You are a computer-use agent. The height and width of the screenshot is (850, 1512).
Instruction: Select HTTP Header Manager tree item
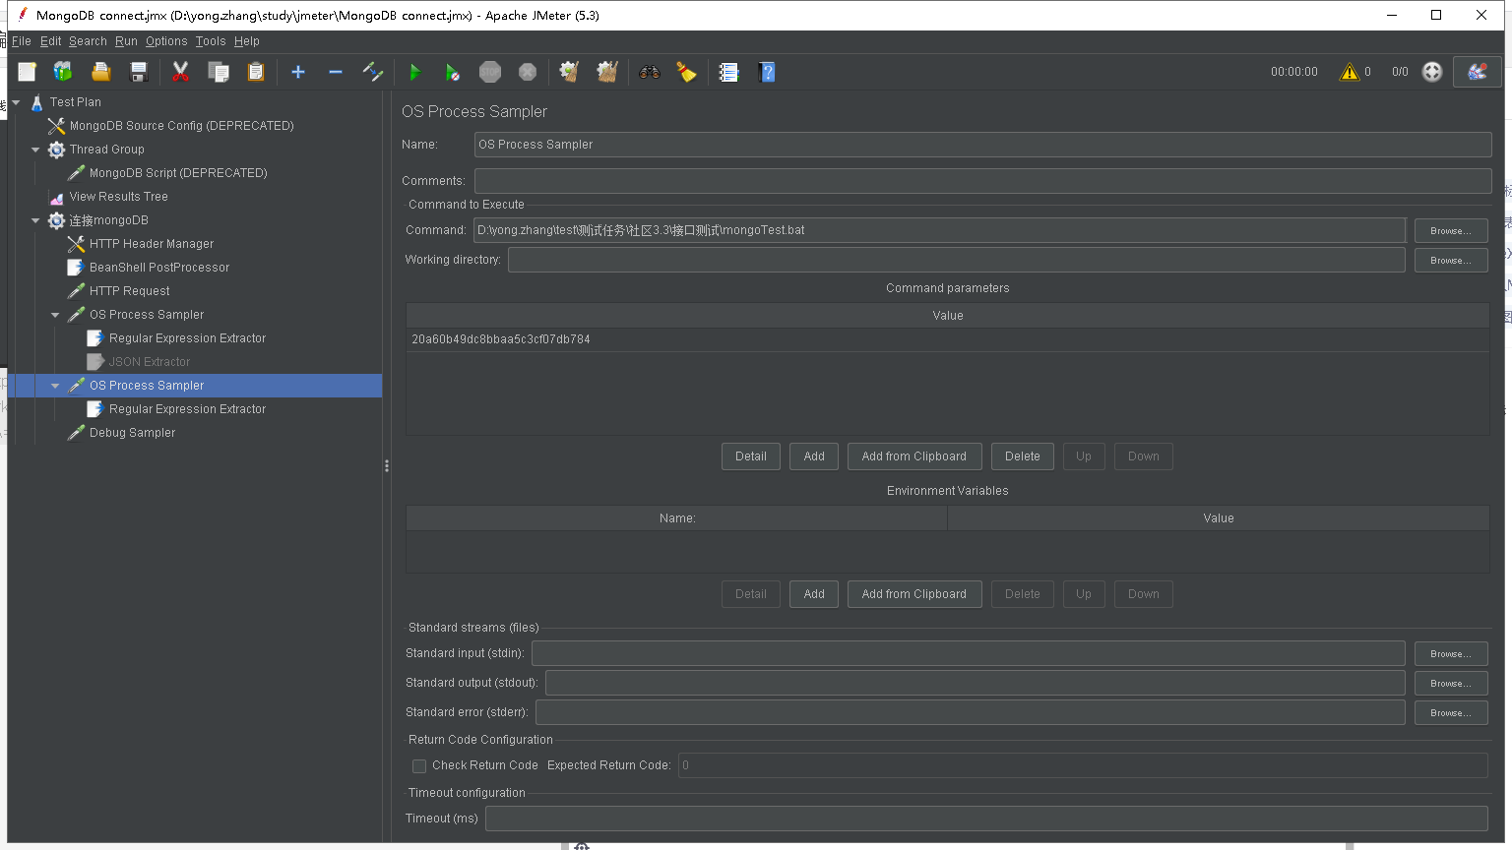click(152, 244)
